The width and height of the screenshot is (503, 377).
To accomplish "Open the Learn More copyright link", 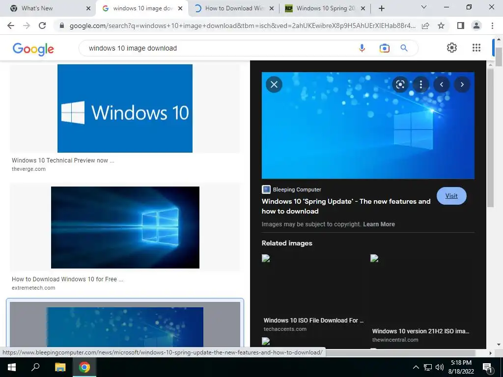I will click(379, 224).
